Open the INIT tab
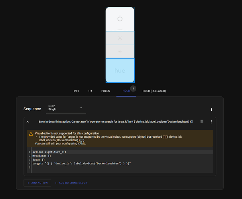Image resolution: width=242 pixels, height=199 pixels. point(77,91)
